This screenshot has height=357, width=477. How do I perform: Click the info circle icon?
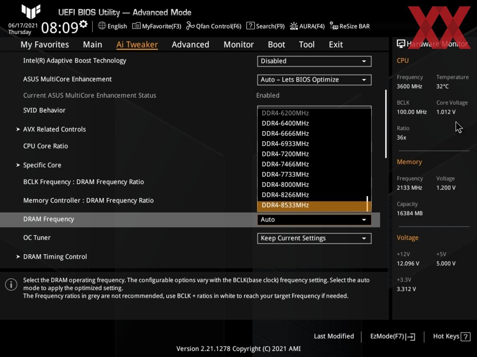click(11, 285)
